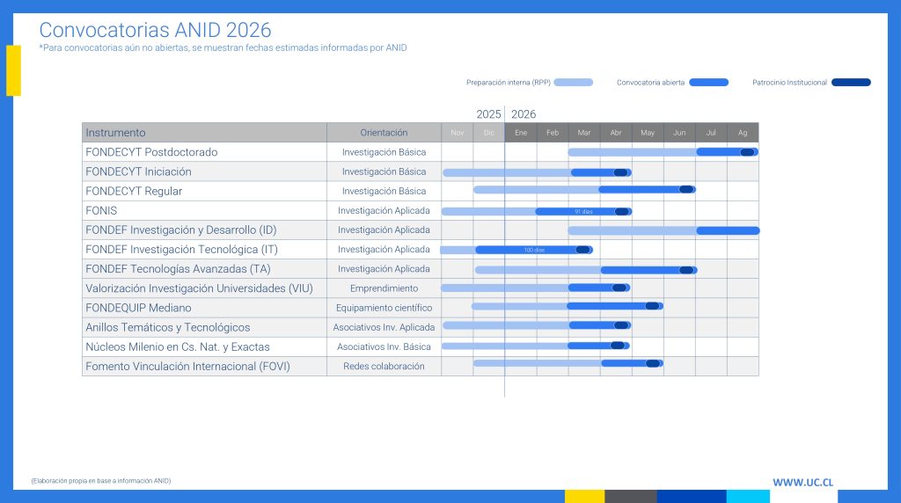Click the Ag month column header
The height and width of the screenshot is (503, 901).
(743, 133)
